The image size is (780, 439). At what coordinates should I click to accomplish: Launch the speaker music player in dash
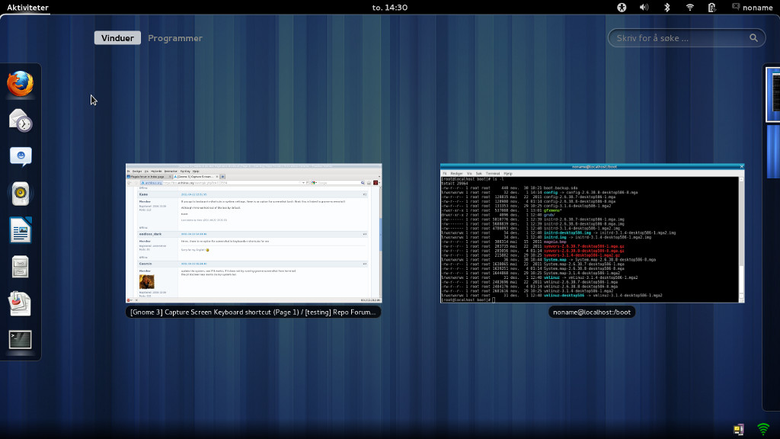pos(21,194)
